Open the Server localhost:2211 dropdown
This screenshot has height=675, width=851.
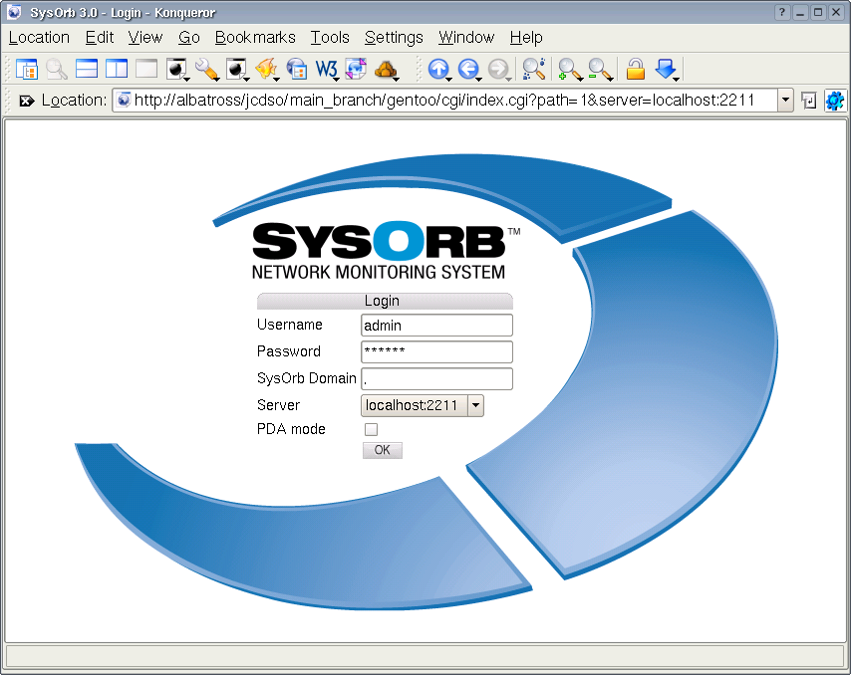coord(475,405)
